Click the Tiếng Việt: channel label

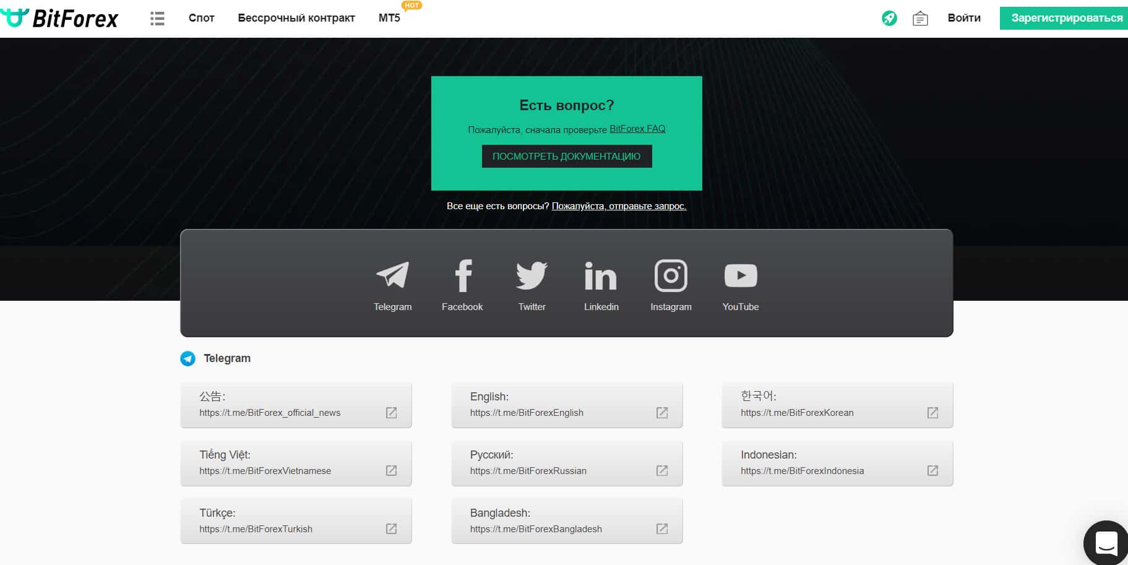click(225, 455)
